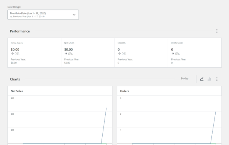
Task: Click the Charts section heading
Action: pyautogui.click(x=15, y=79)
